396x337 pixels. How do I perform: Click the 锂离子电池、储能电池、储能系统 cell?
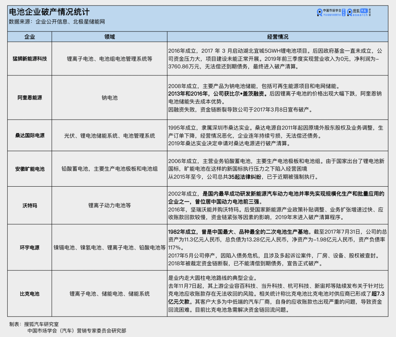click(109, 293)
